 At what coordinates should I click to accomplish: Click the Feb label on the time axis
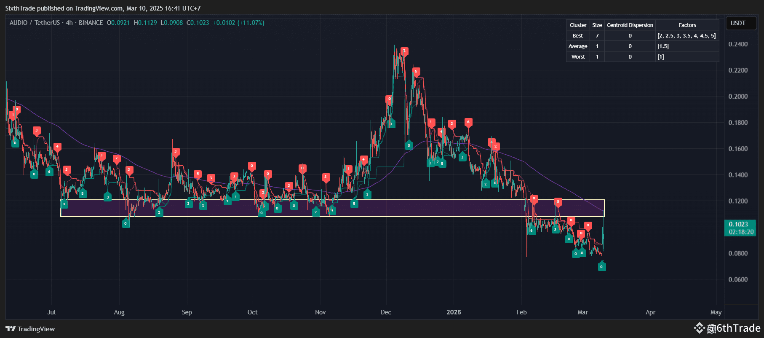pyautogui.click(x=521, y=312)
